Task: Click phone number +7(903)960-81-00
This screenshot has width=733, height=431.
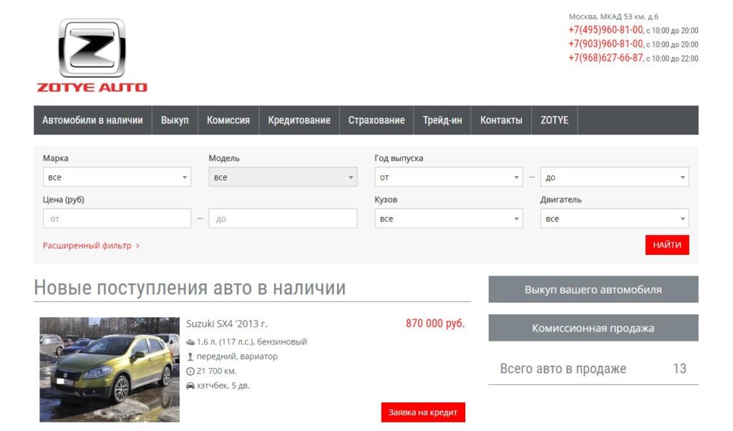Action: [x=606, y=44]
